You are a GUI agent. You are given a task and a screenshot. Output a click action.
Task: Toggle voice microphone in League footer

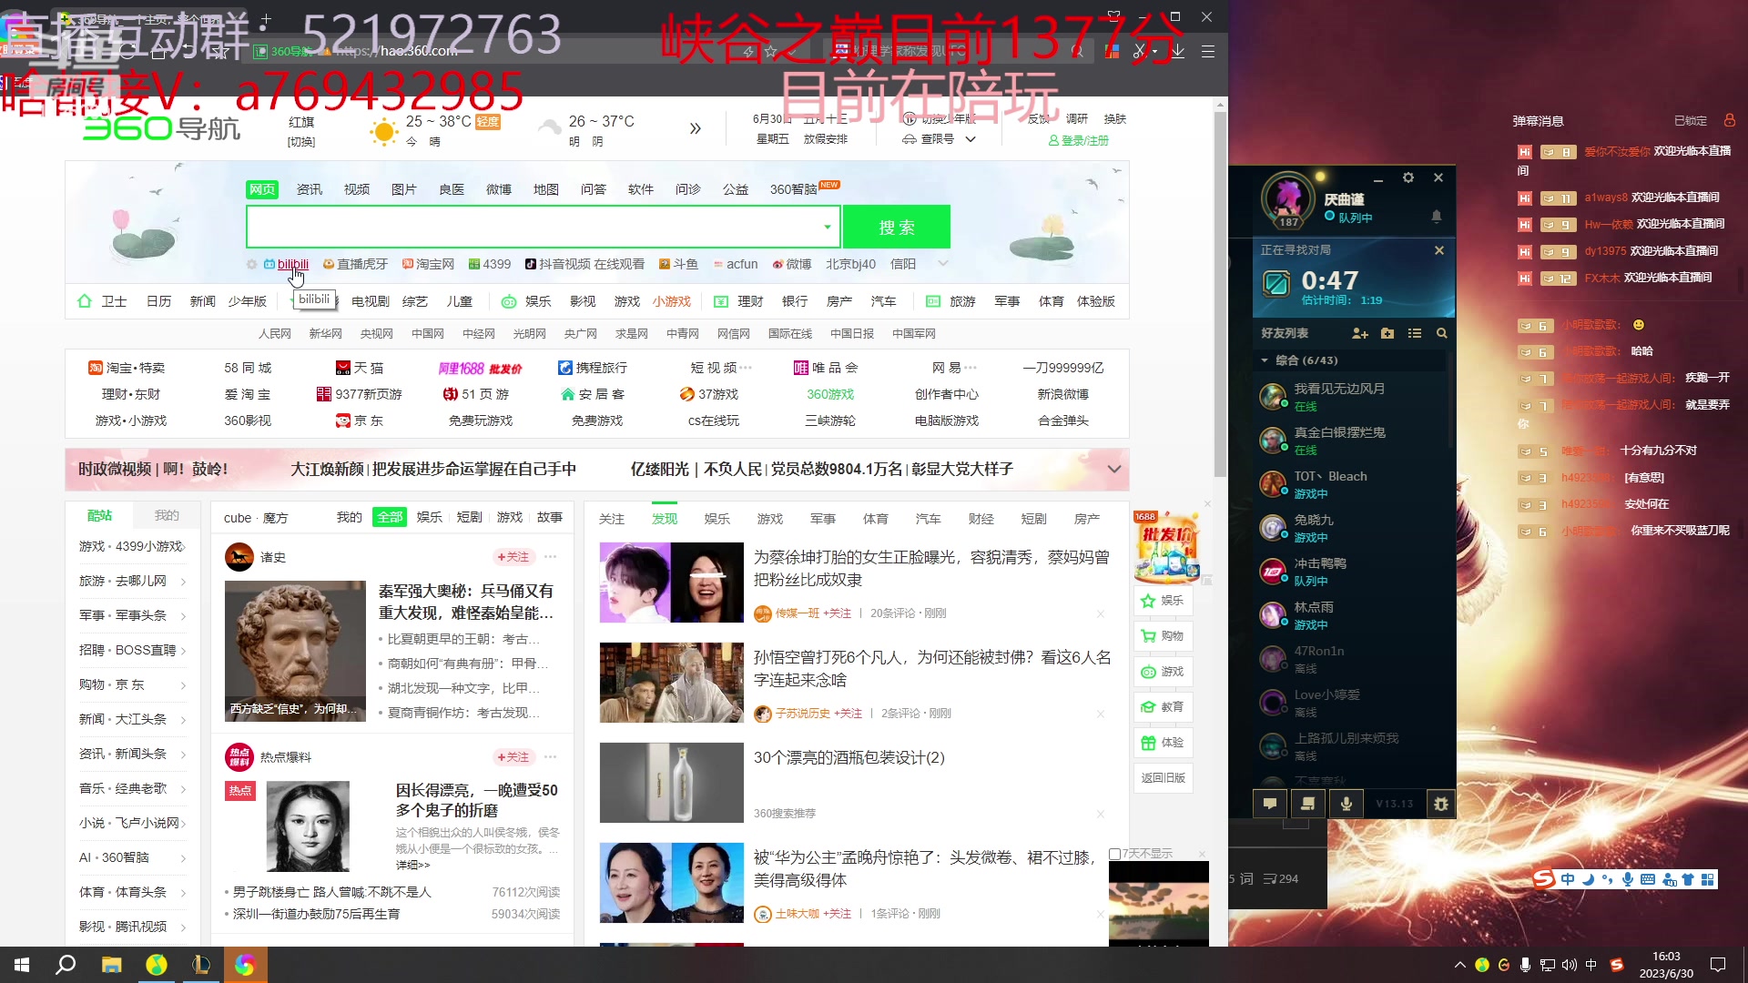pyautogui.click(x=1347, y=804)
